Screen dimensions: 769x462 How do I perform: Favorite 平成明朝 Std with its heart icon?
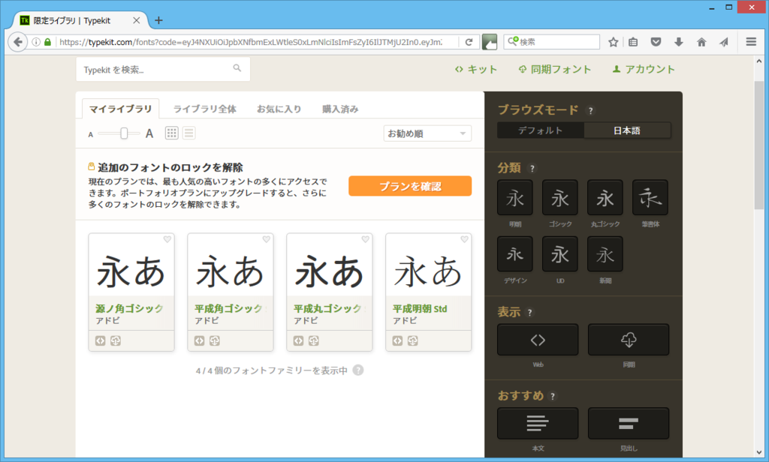pos(464,239)
